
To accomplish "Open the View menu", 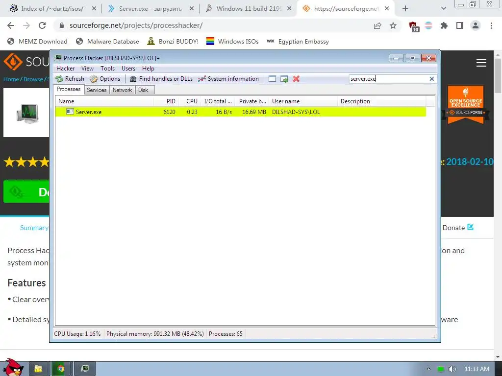I will point(87,69).
